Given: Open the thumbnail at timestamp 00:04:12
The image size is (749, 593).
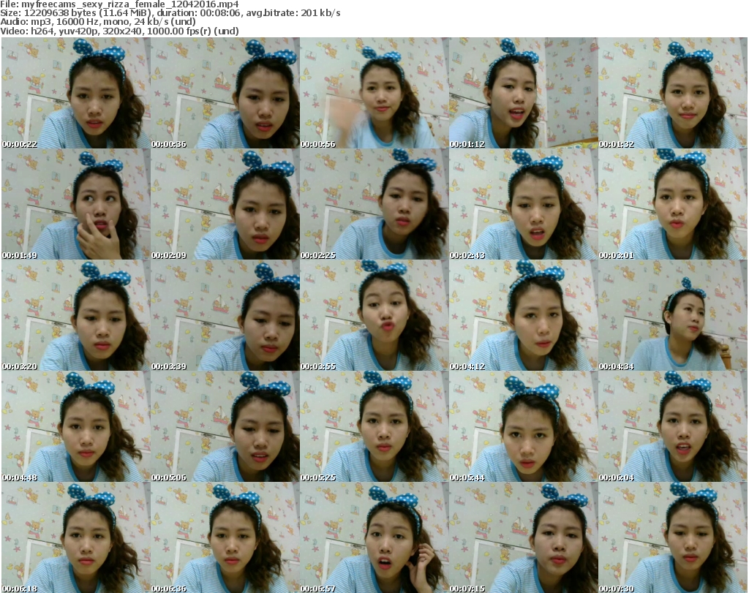Looking at the screenshot, I should click(524, 315).
